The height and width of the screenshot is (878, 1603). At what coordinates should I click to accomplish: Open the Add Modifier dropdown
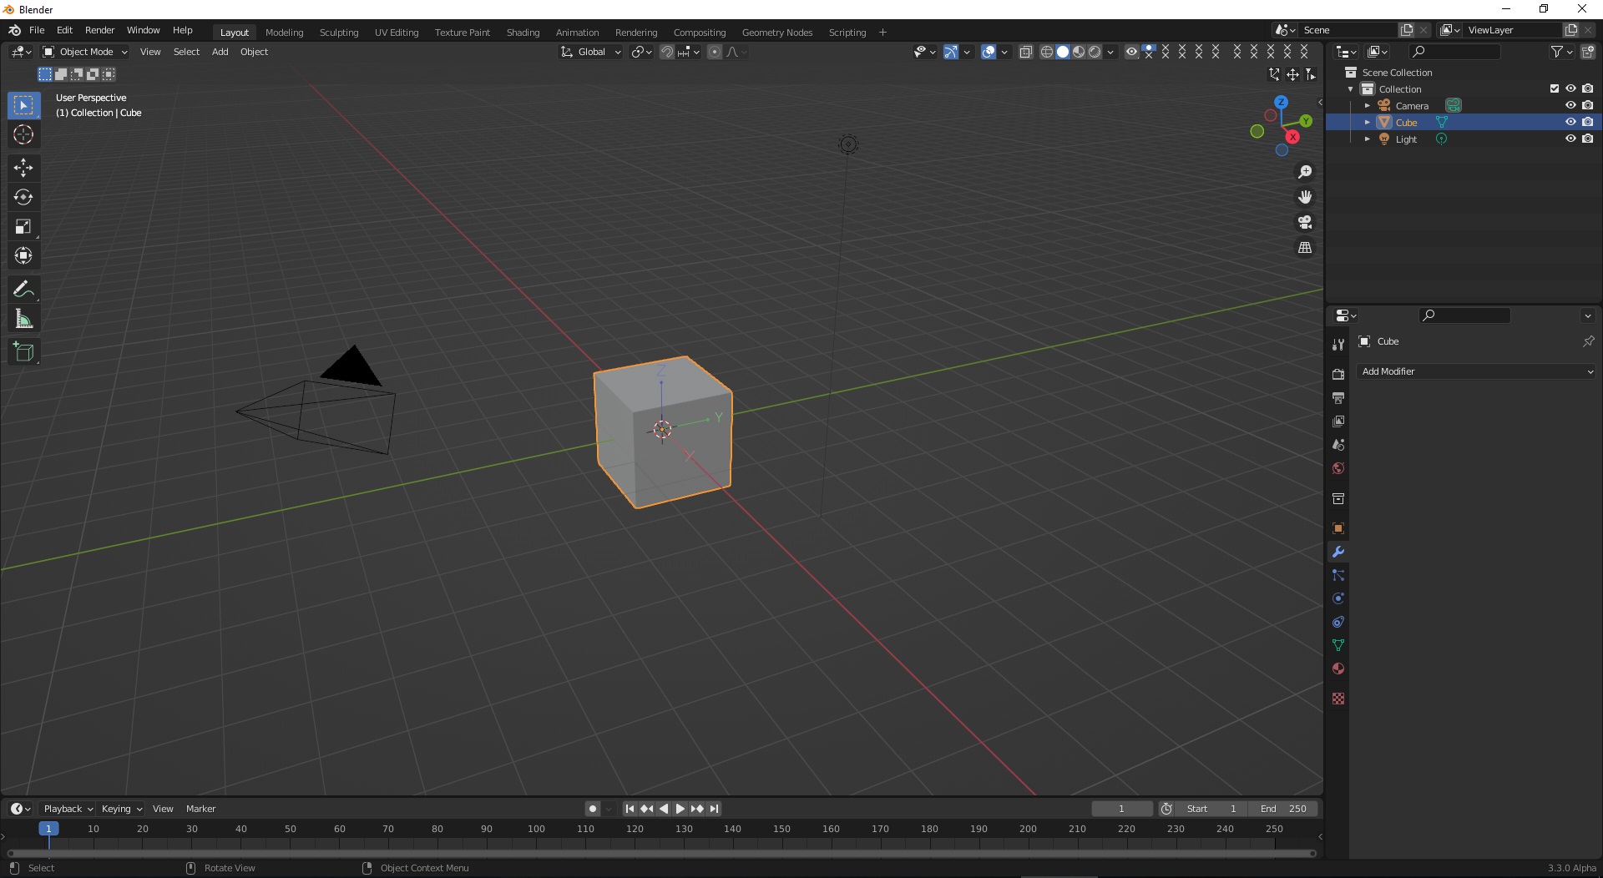[x=1477, y=371]
